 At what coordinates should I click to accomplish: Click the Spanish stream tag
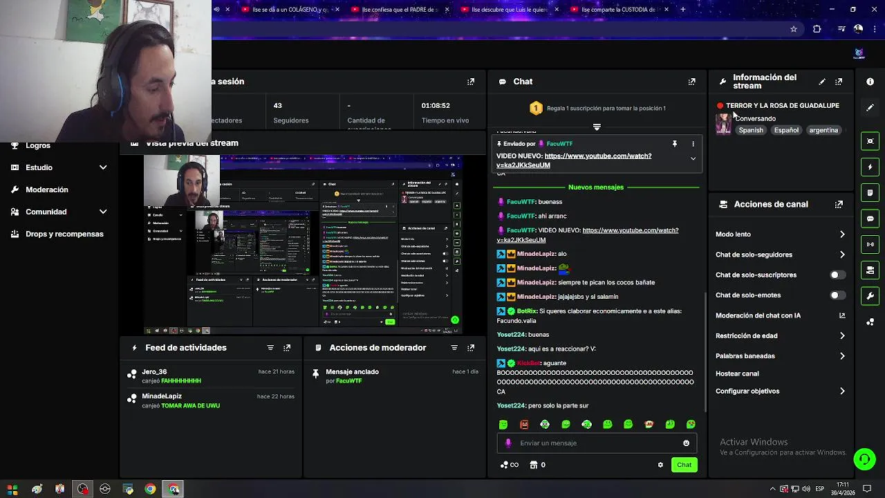(751, 130)
